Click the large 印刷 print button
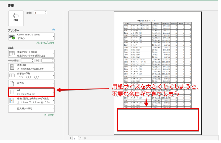The image size is (221, 143). pos(16,18)
